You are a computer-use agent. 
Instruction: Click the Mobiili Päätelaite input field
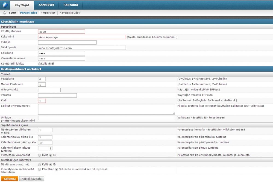(42, 84)
